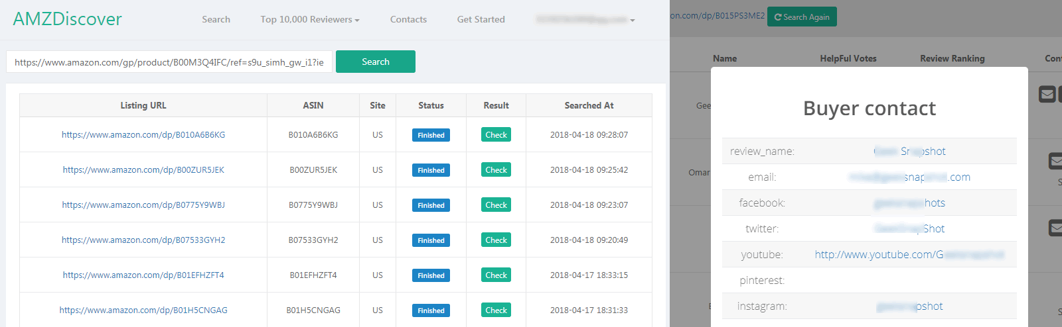Click the Search Again button
The height and width of the screenshot is (327, 1062).
click(x=802, y=17)
